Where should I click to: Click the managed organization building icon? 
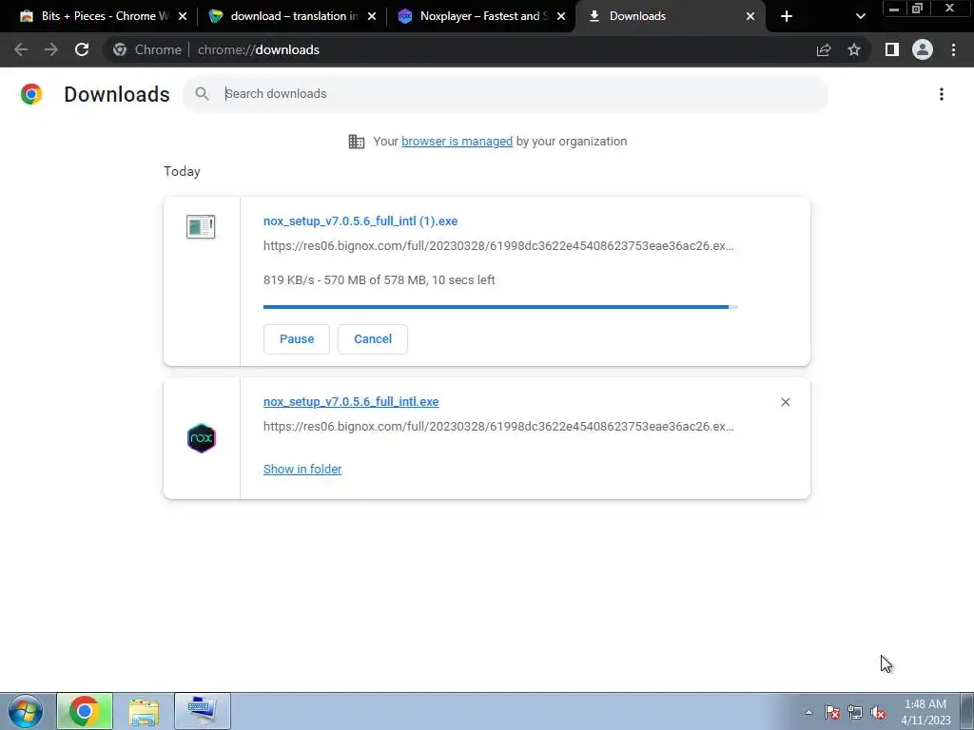(x=357, y=142)
